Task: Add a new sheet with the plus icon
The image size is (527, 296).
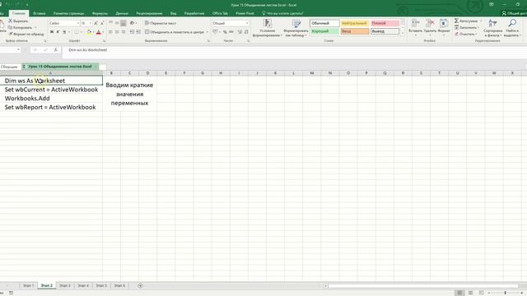Action: point(140,285)
